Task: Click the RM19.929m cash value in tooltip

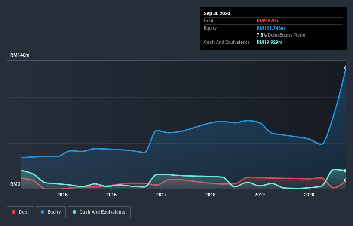Action: pyautogui.click(x=269, y=42)
